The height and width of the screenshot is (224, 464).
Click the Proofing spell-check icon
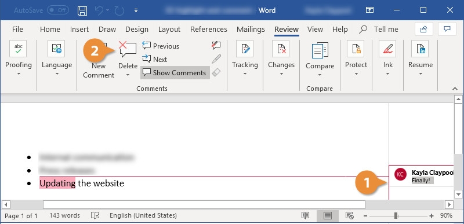point(18,49)
